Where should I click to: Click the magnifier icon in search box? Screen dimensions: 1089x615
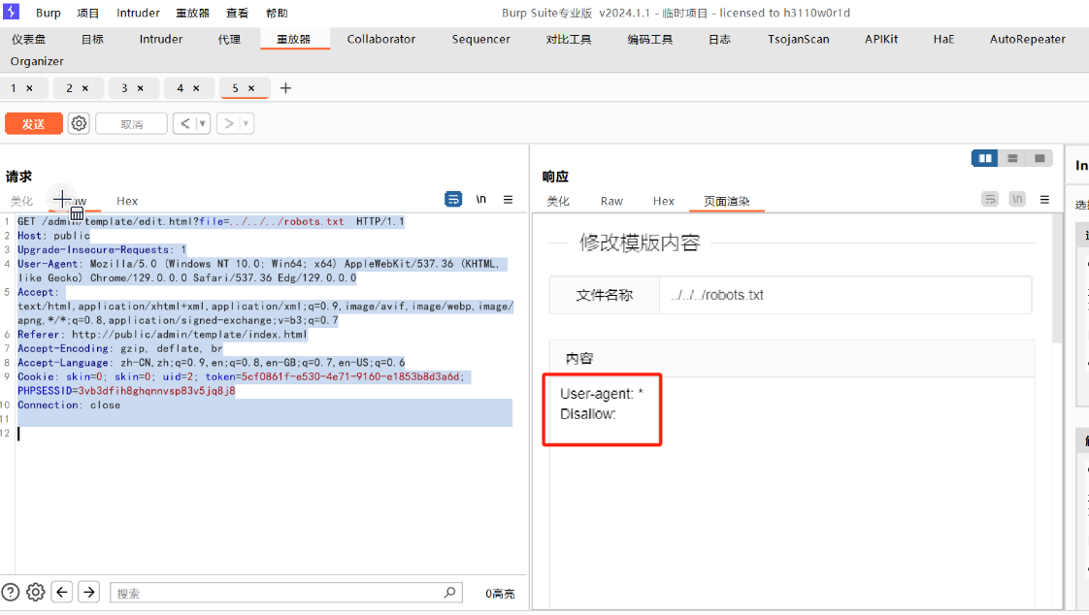point(449,592)
